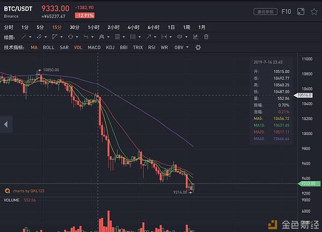Viewport: 322px width, 232px height.
Task: Add BTC/USDT to favorites with star
Action: [313, 11]
